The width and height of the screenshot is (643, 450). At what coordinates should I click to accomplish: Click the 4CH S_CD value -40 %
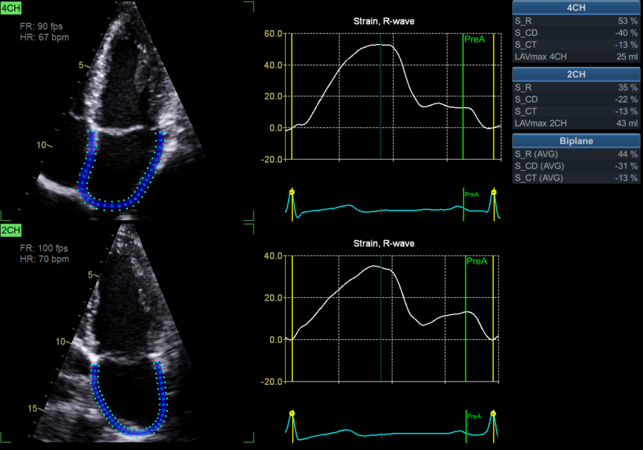(x=626, y=33)
